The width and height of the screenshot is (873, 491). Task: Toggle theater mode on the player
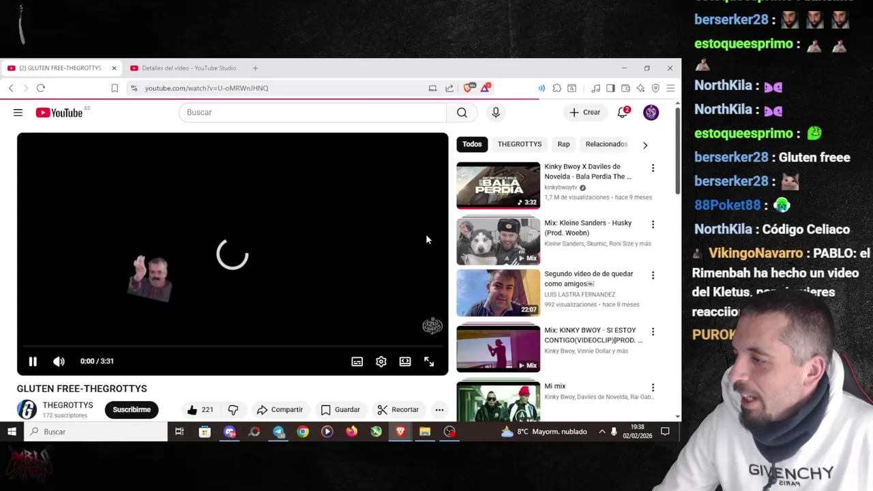405,361
